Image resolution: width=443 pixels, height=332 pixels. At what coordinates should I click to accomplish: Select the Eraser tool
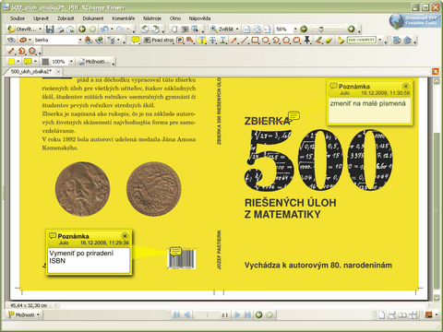click(329, 40)
